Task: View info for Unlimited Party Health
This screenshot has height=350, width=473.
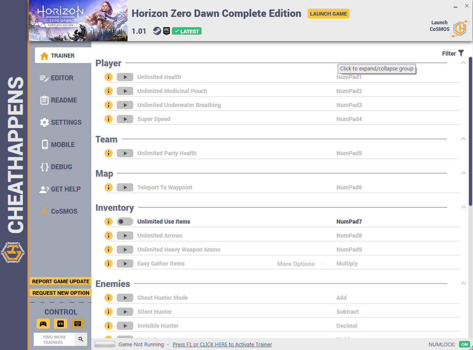Action: 108,153
